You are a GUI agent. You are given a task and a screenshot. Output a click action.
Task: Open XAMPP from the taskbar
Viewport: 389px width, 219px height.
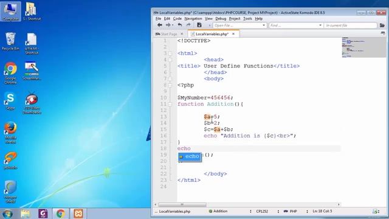pos(78,214)
